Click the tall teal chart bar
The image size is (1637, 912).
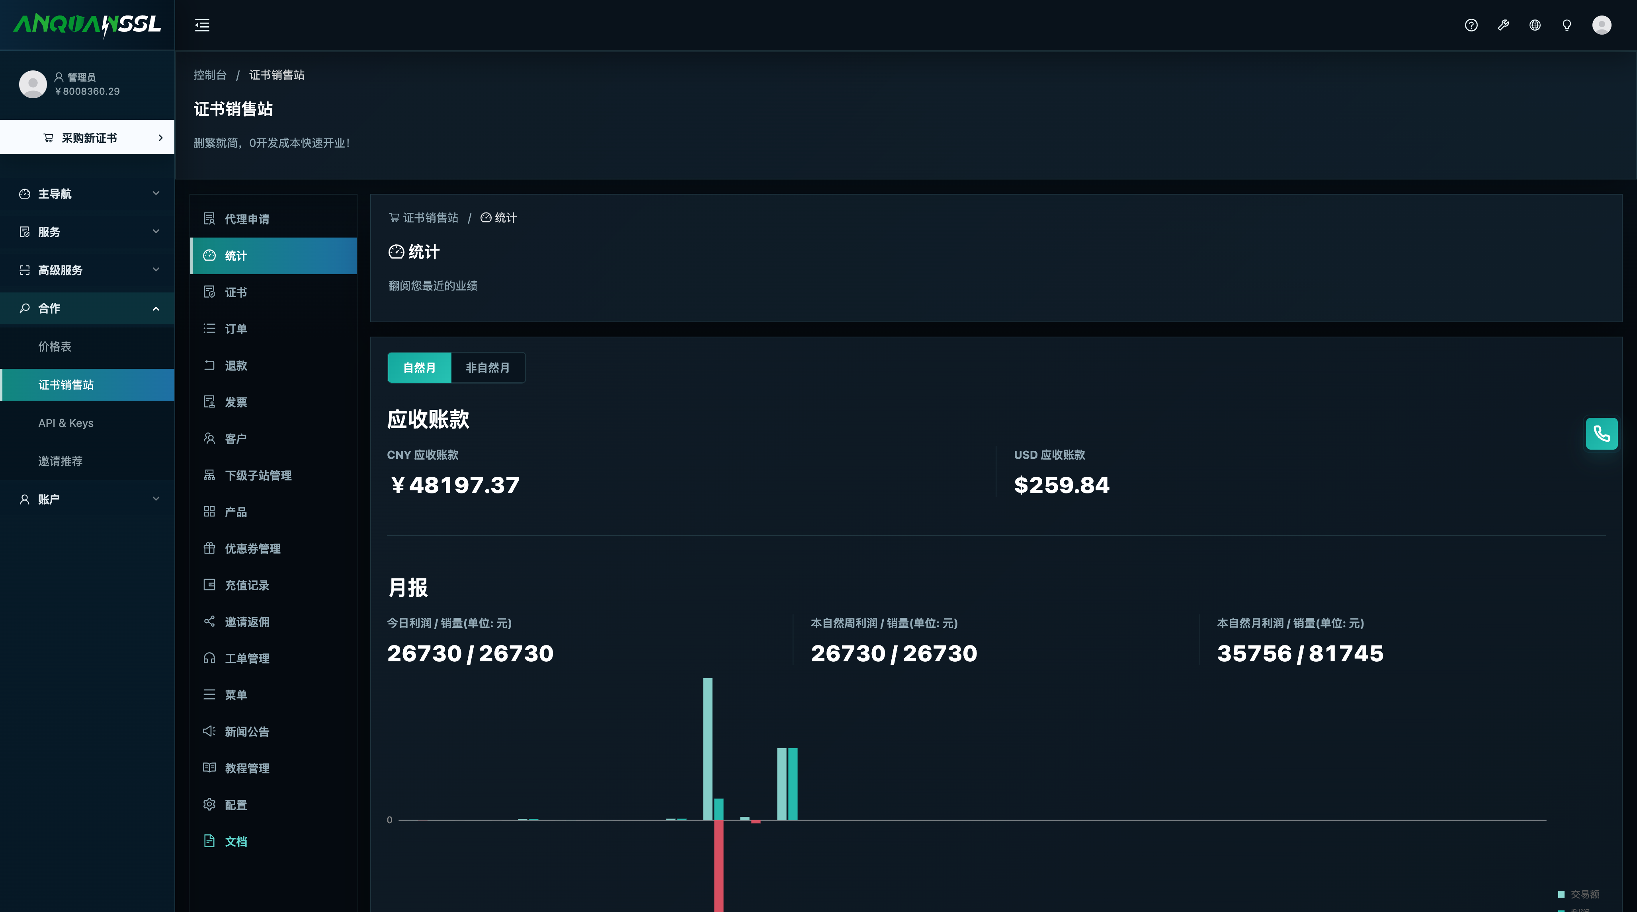click(707, 749)
